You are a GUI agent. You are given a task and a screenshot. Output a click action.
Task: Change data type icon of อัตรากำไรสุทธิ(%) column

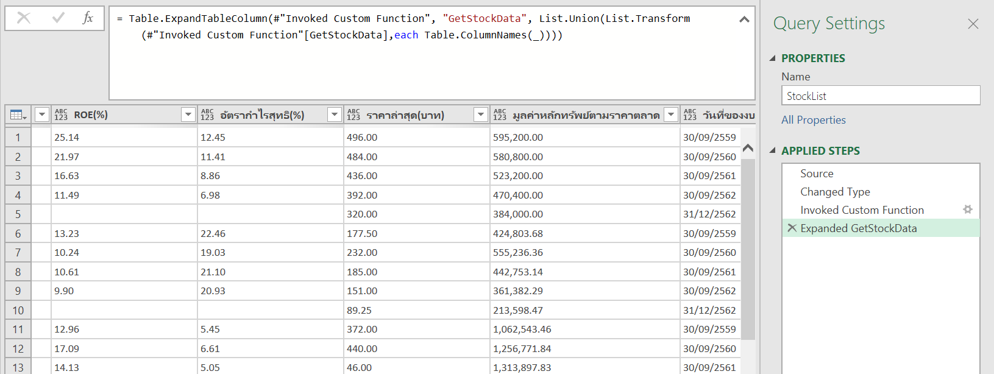pyautogui.click(x=207, y=115)
